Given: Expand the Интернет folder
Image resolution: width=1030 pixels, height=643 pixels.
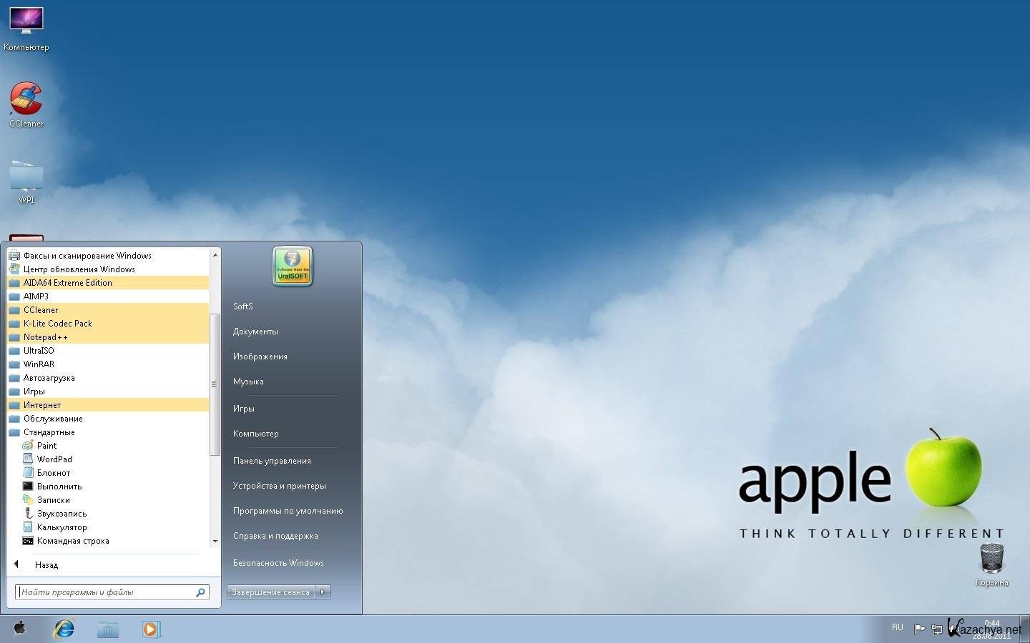Looking at the screenshot, I should 108,405.
